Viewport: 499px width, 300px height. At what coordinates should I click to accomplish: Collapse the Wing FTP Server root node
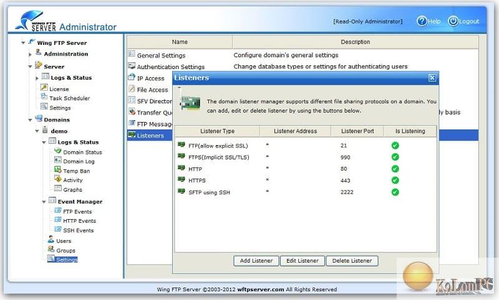coord(23,43)
